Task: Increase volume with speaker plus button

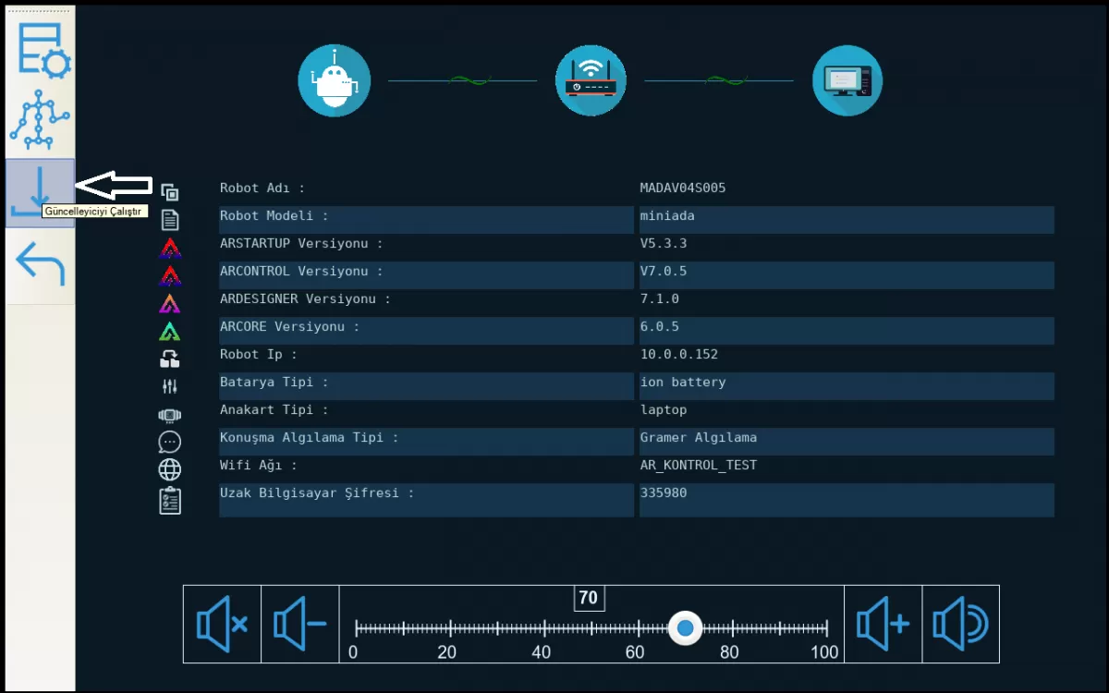Action: [x=883, y=624]
